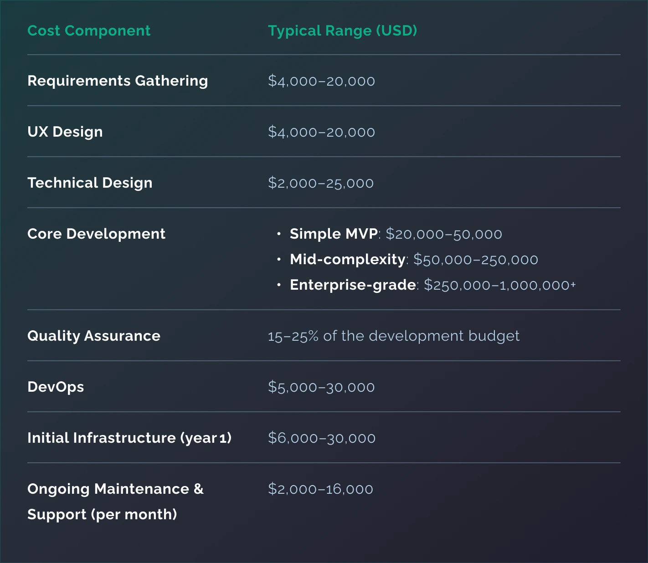Image resolution: width=648 pixels, height=563 pixels.
Task: Click the UX Design $4,000–20,000 value
Action: [321, 132]
